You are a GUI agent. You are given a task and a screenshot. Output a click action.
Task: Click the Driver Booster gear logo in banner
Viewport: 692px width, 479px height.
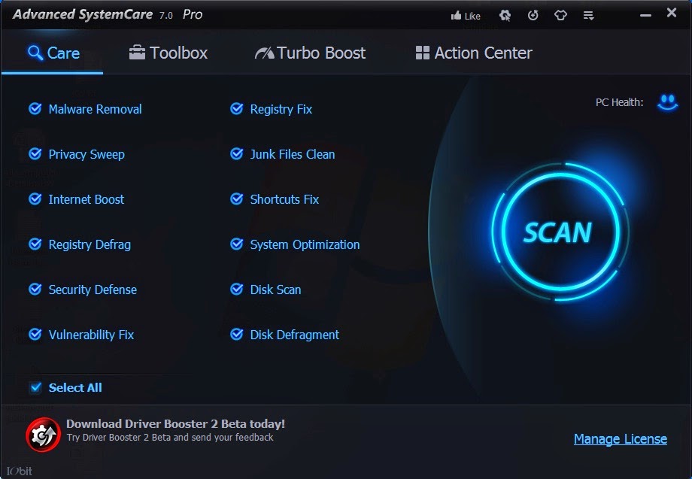click(43, 434)
